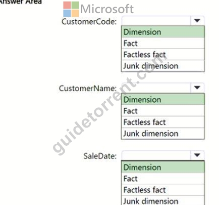Open the CustomerCode dropdown arrow

point(197,21)
